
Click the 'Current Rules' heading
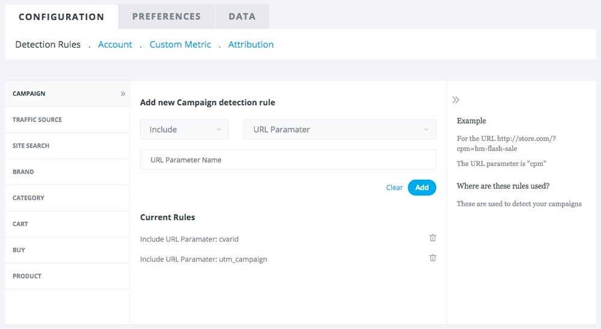pyautogui.click(x=168, y=217)
